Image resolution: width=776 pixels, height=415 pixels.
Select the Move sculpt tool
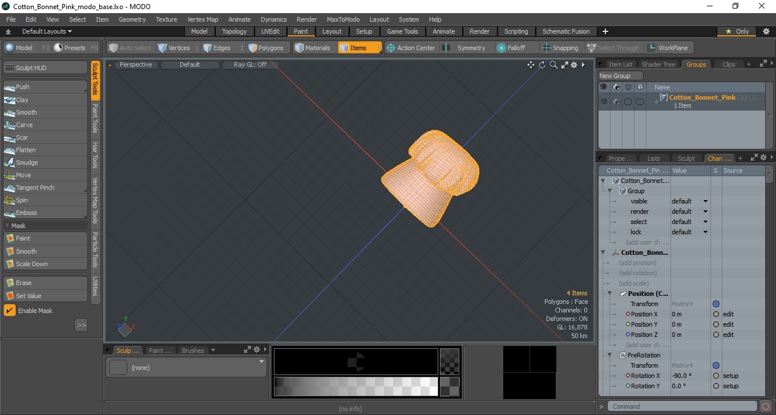pos(46,175)
